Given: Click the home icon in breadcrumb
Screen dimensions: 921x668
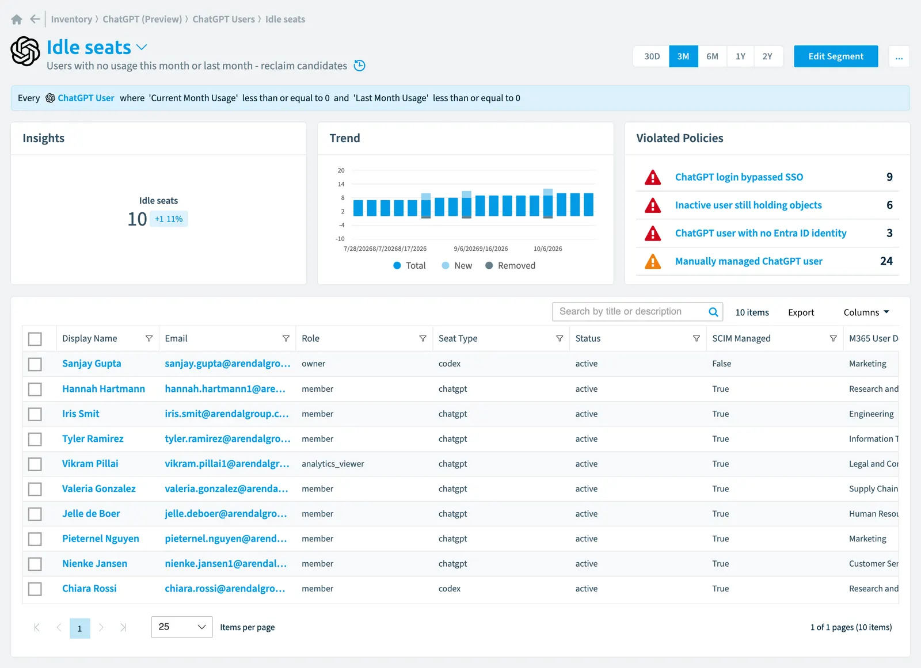Looking at the screenshot, I should point(17,20).
